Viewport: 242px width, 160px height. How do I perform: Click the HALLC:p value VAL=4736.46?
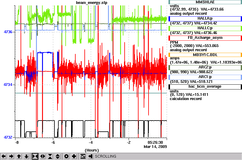coord(205,33)
